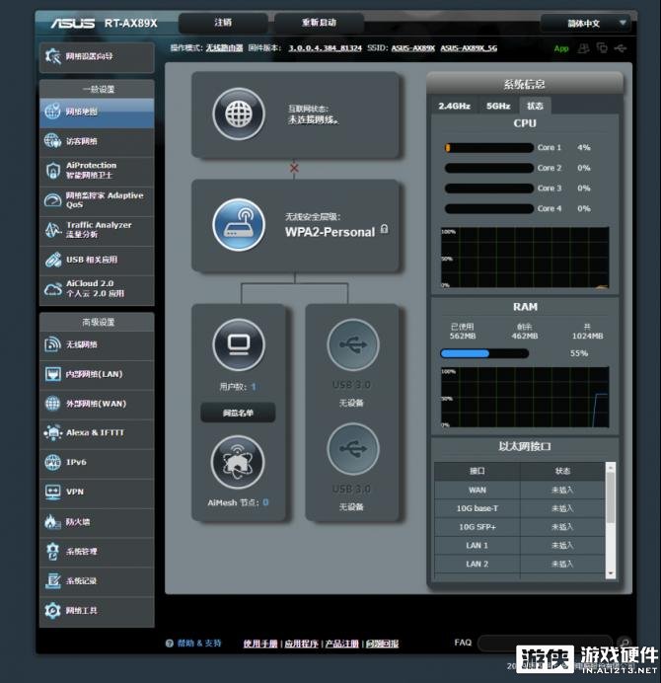Click the ASUS-AX89X_5G SSID link
This screenshot has height=683, width=661.
pyautogui.click(x=469, y=48)
